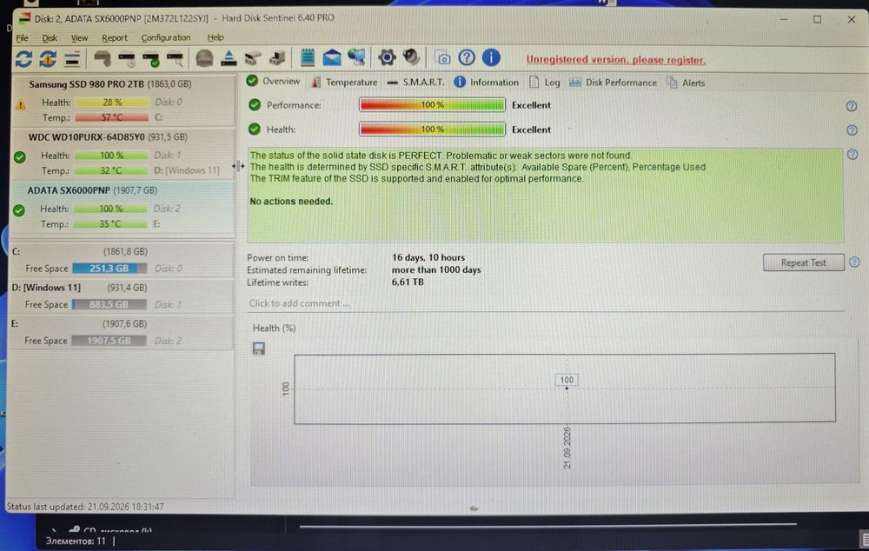Click the disk with clock toolbar icon
The image size is (869, 551).
tap(127, 59)
